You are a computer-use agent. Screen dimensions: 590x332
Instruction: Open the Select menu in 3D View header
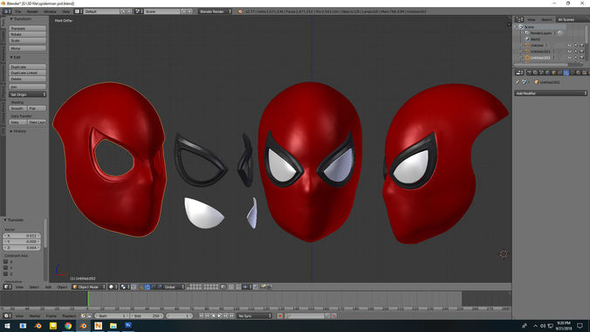pos(34,287)
